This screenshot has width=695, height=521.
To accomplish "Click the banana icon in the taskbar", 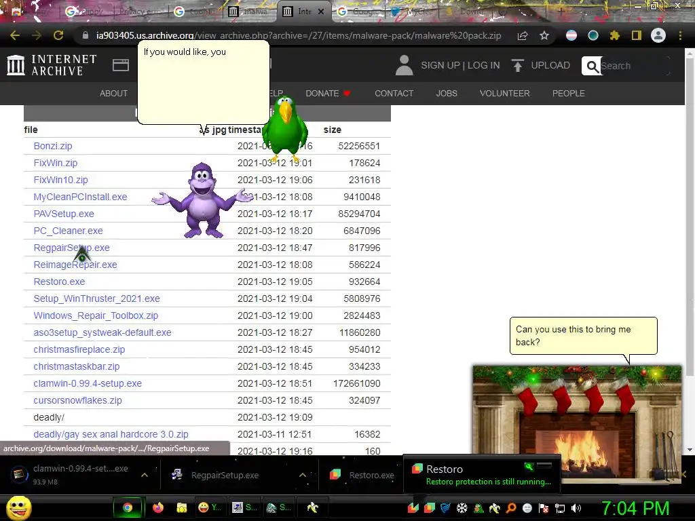I will pyautogui.click(x=312, y=507).
